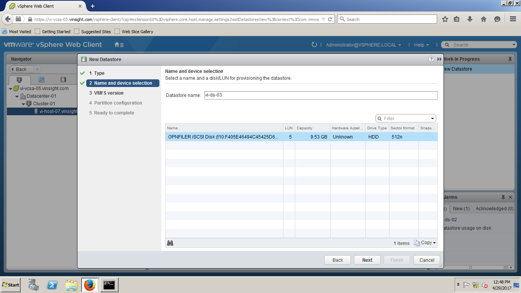This screenshot has width=521, height=293.
Task: Switch to Command Prompt in taskbar
Action: [109, 285]
